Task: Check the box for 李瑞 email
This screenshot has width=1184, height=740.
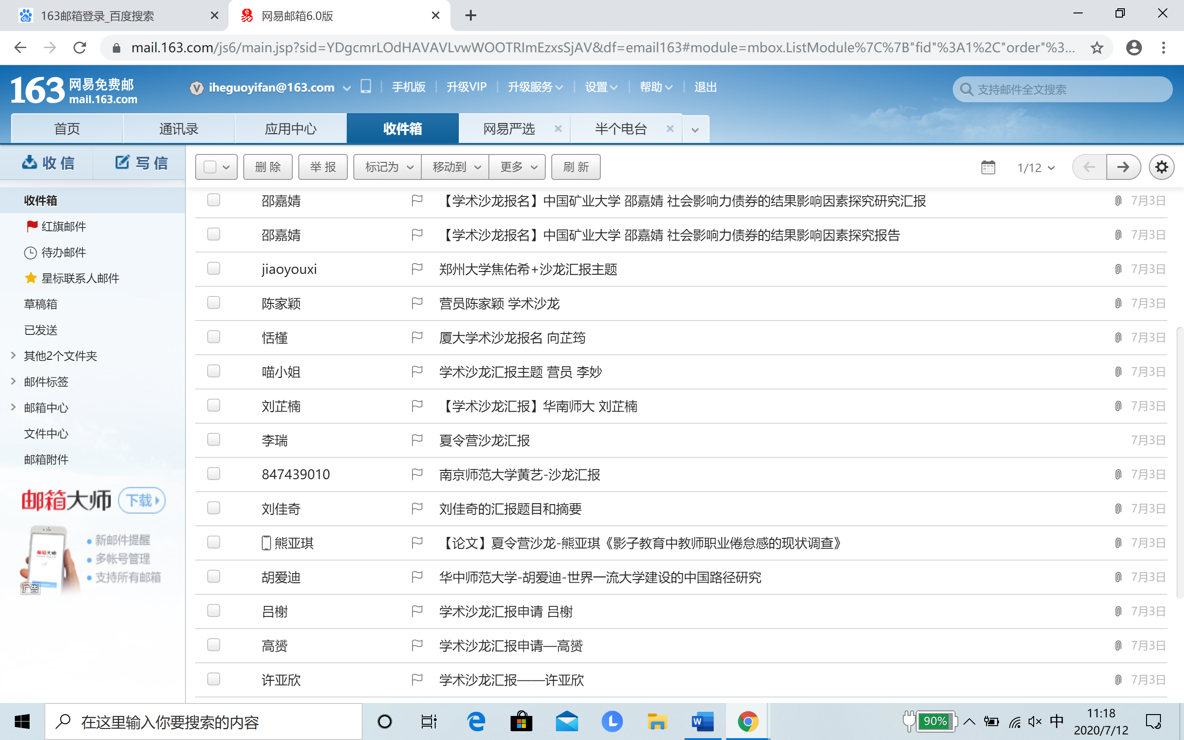Action: click(213, 440)
